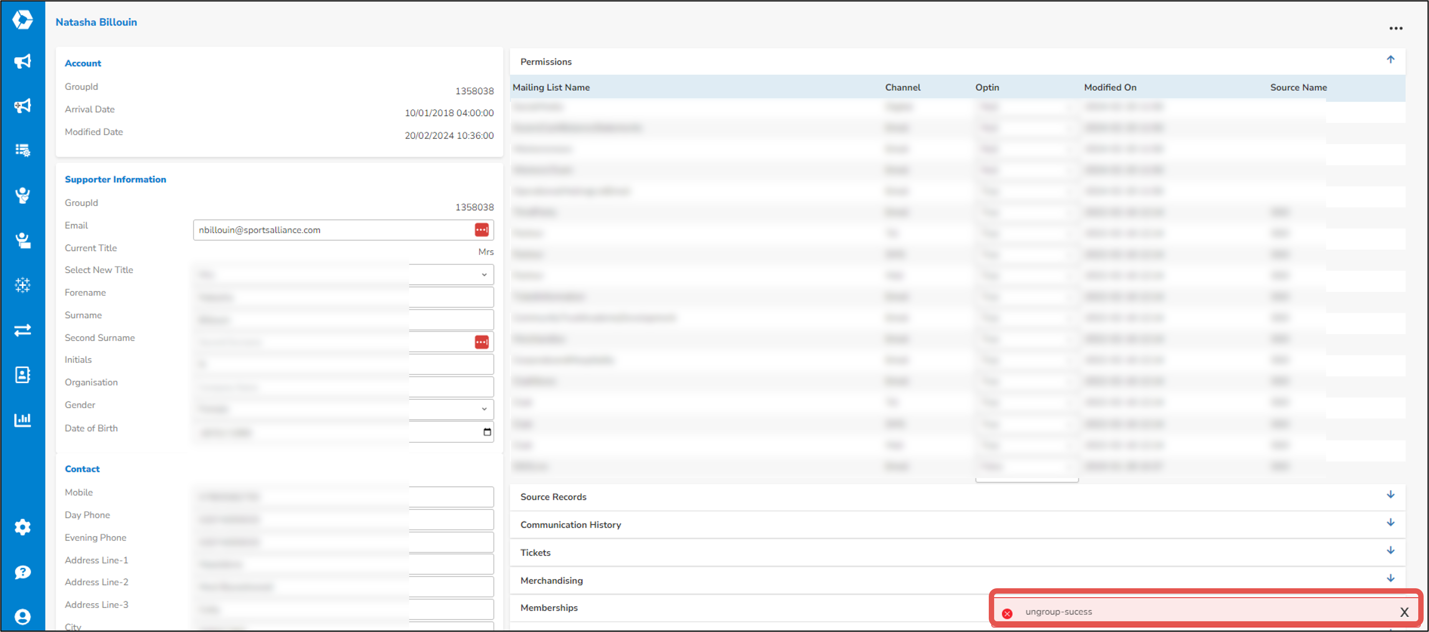Click the Natasha Billouin name link
This screenshot has height=632, width=1429.
coord(96,22)
